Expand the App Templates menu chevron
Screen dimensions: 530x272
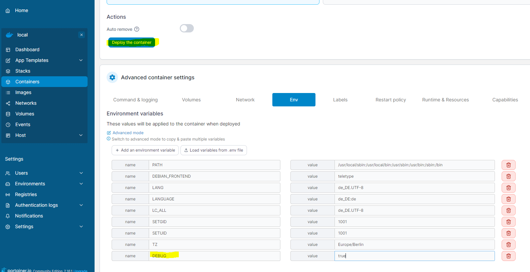(x=81, y=60)
